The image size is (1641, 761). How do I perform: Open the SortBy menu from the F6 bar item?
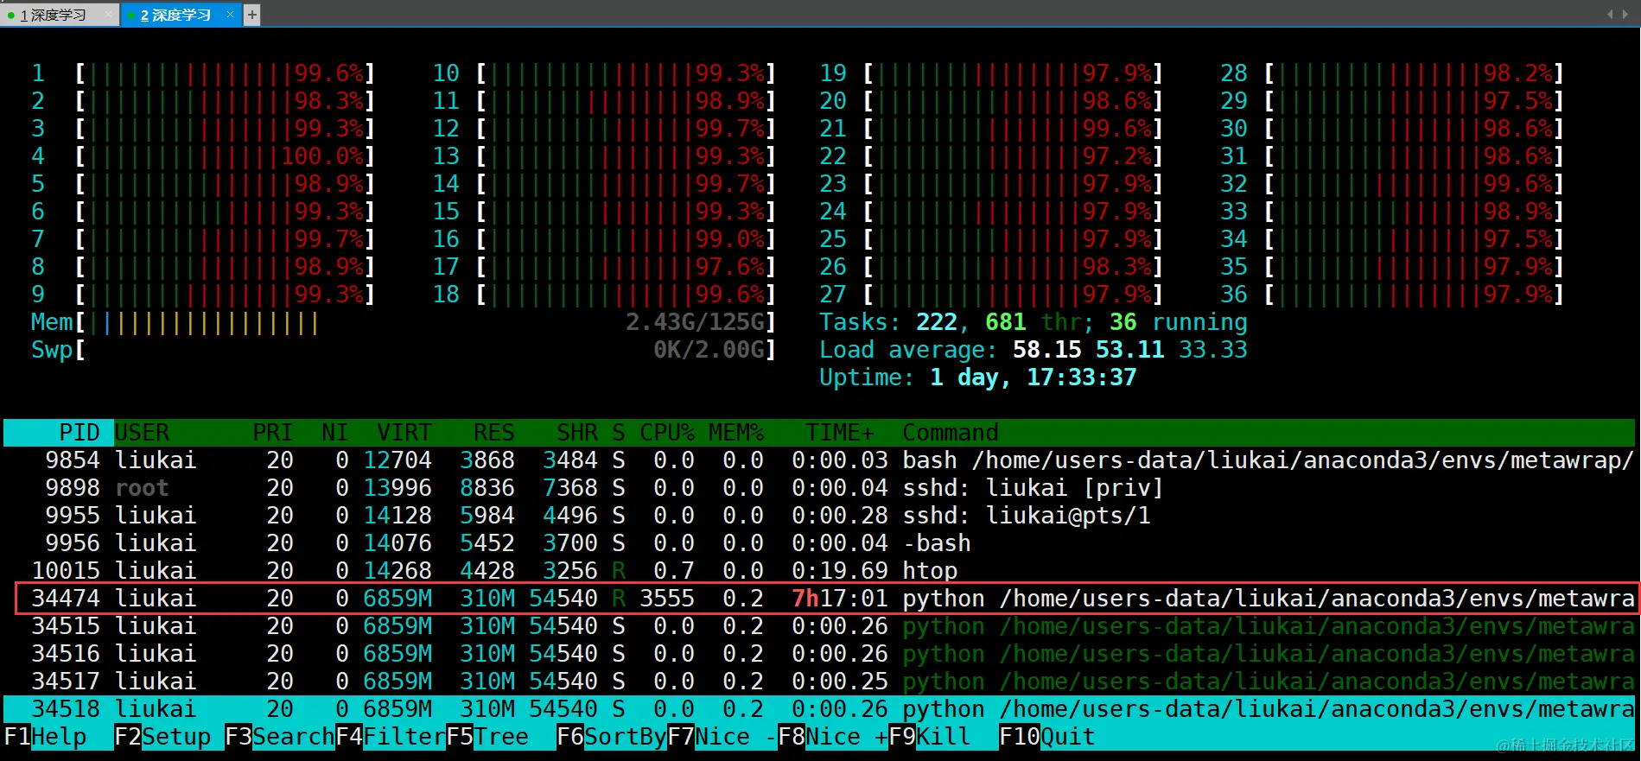612,737
